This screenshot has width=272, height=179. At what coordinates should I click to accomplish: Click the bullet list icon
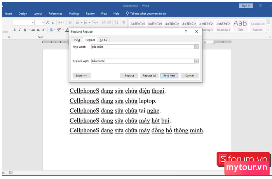pyautogui.click(x=77, y=23)
